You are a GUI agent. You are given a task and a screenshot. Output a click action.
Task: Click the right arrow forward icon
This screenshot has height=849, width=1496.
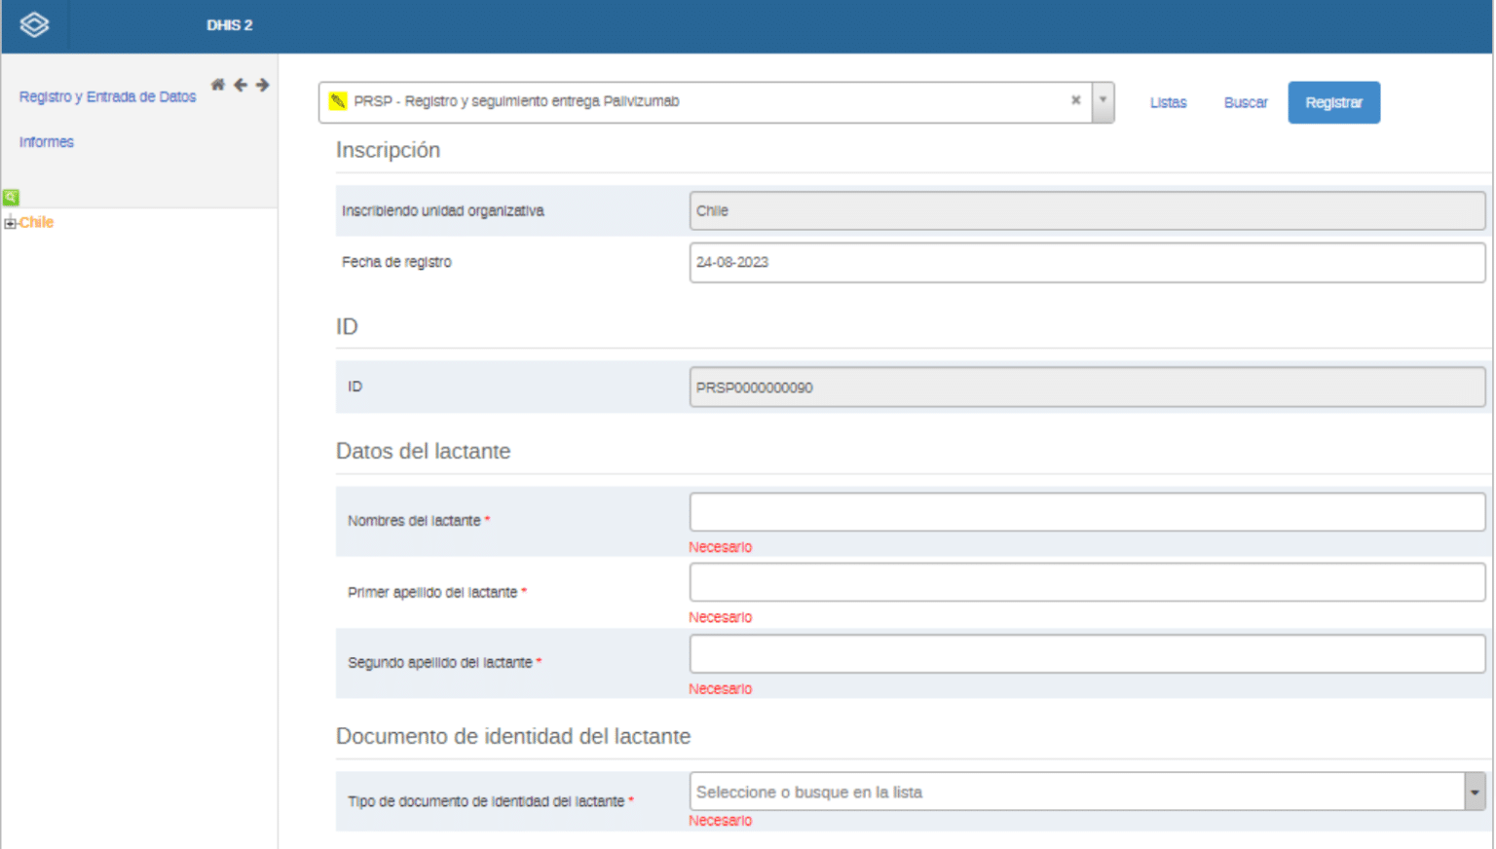(x=262, y=85)
